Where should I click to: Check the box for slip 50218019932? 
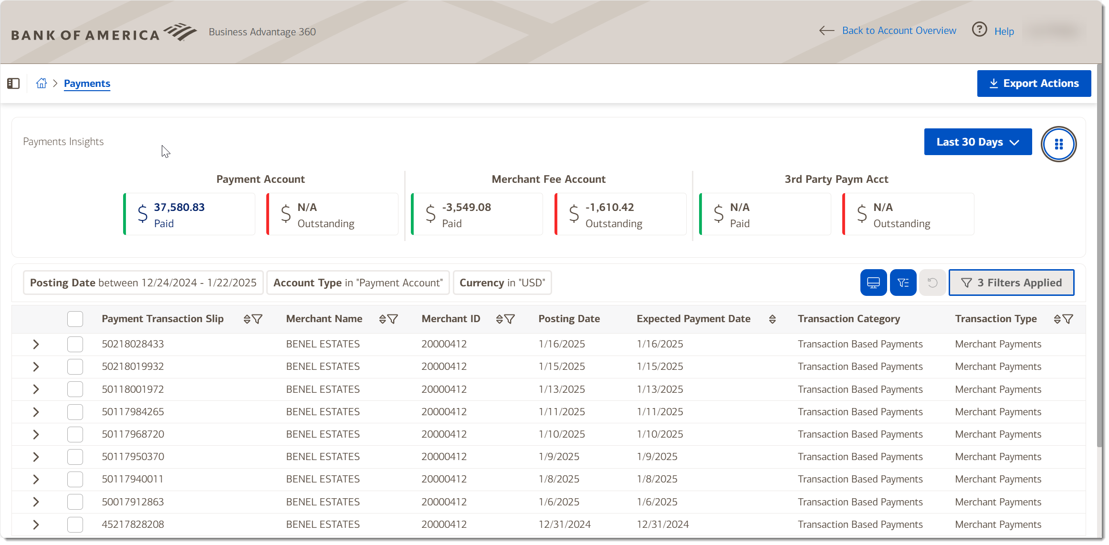75,367
